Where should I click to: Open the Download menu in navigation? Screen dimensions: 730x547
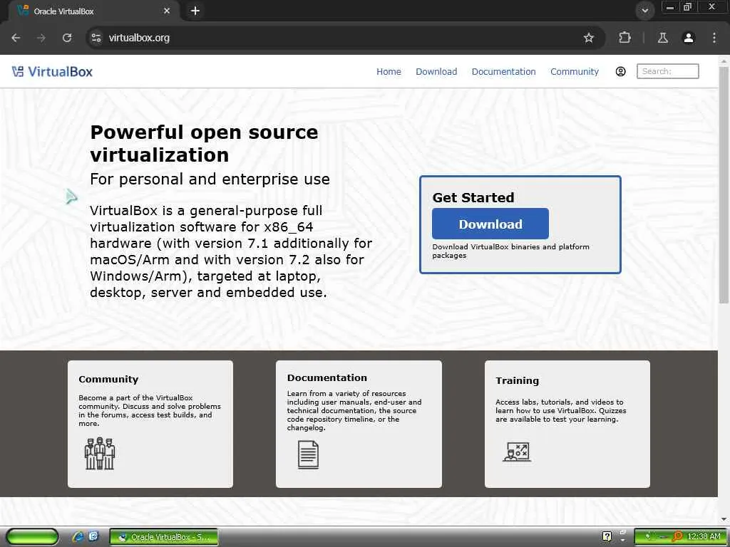tap(436, 72)
